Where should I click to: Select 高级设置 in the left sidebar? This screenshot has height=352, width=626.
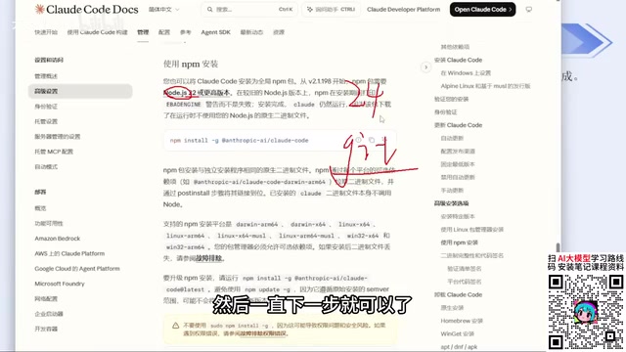[80, 91]
